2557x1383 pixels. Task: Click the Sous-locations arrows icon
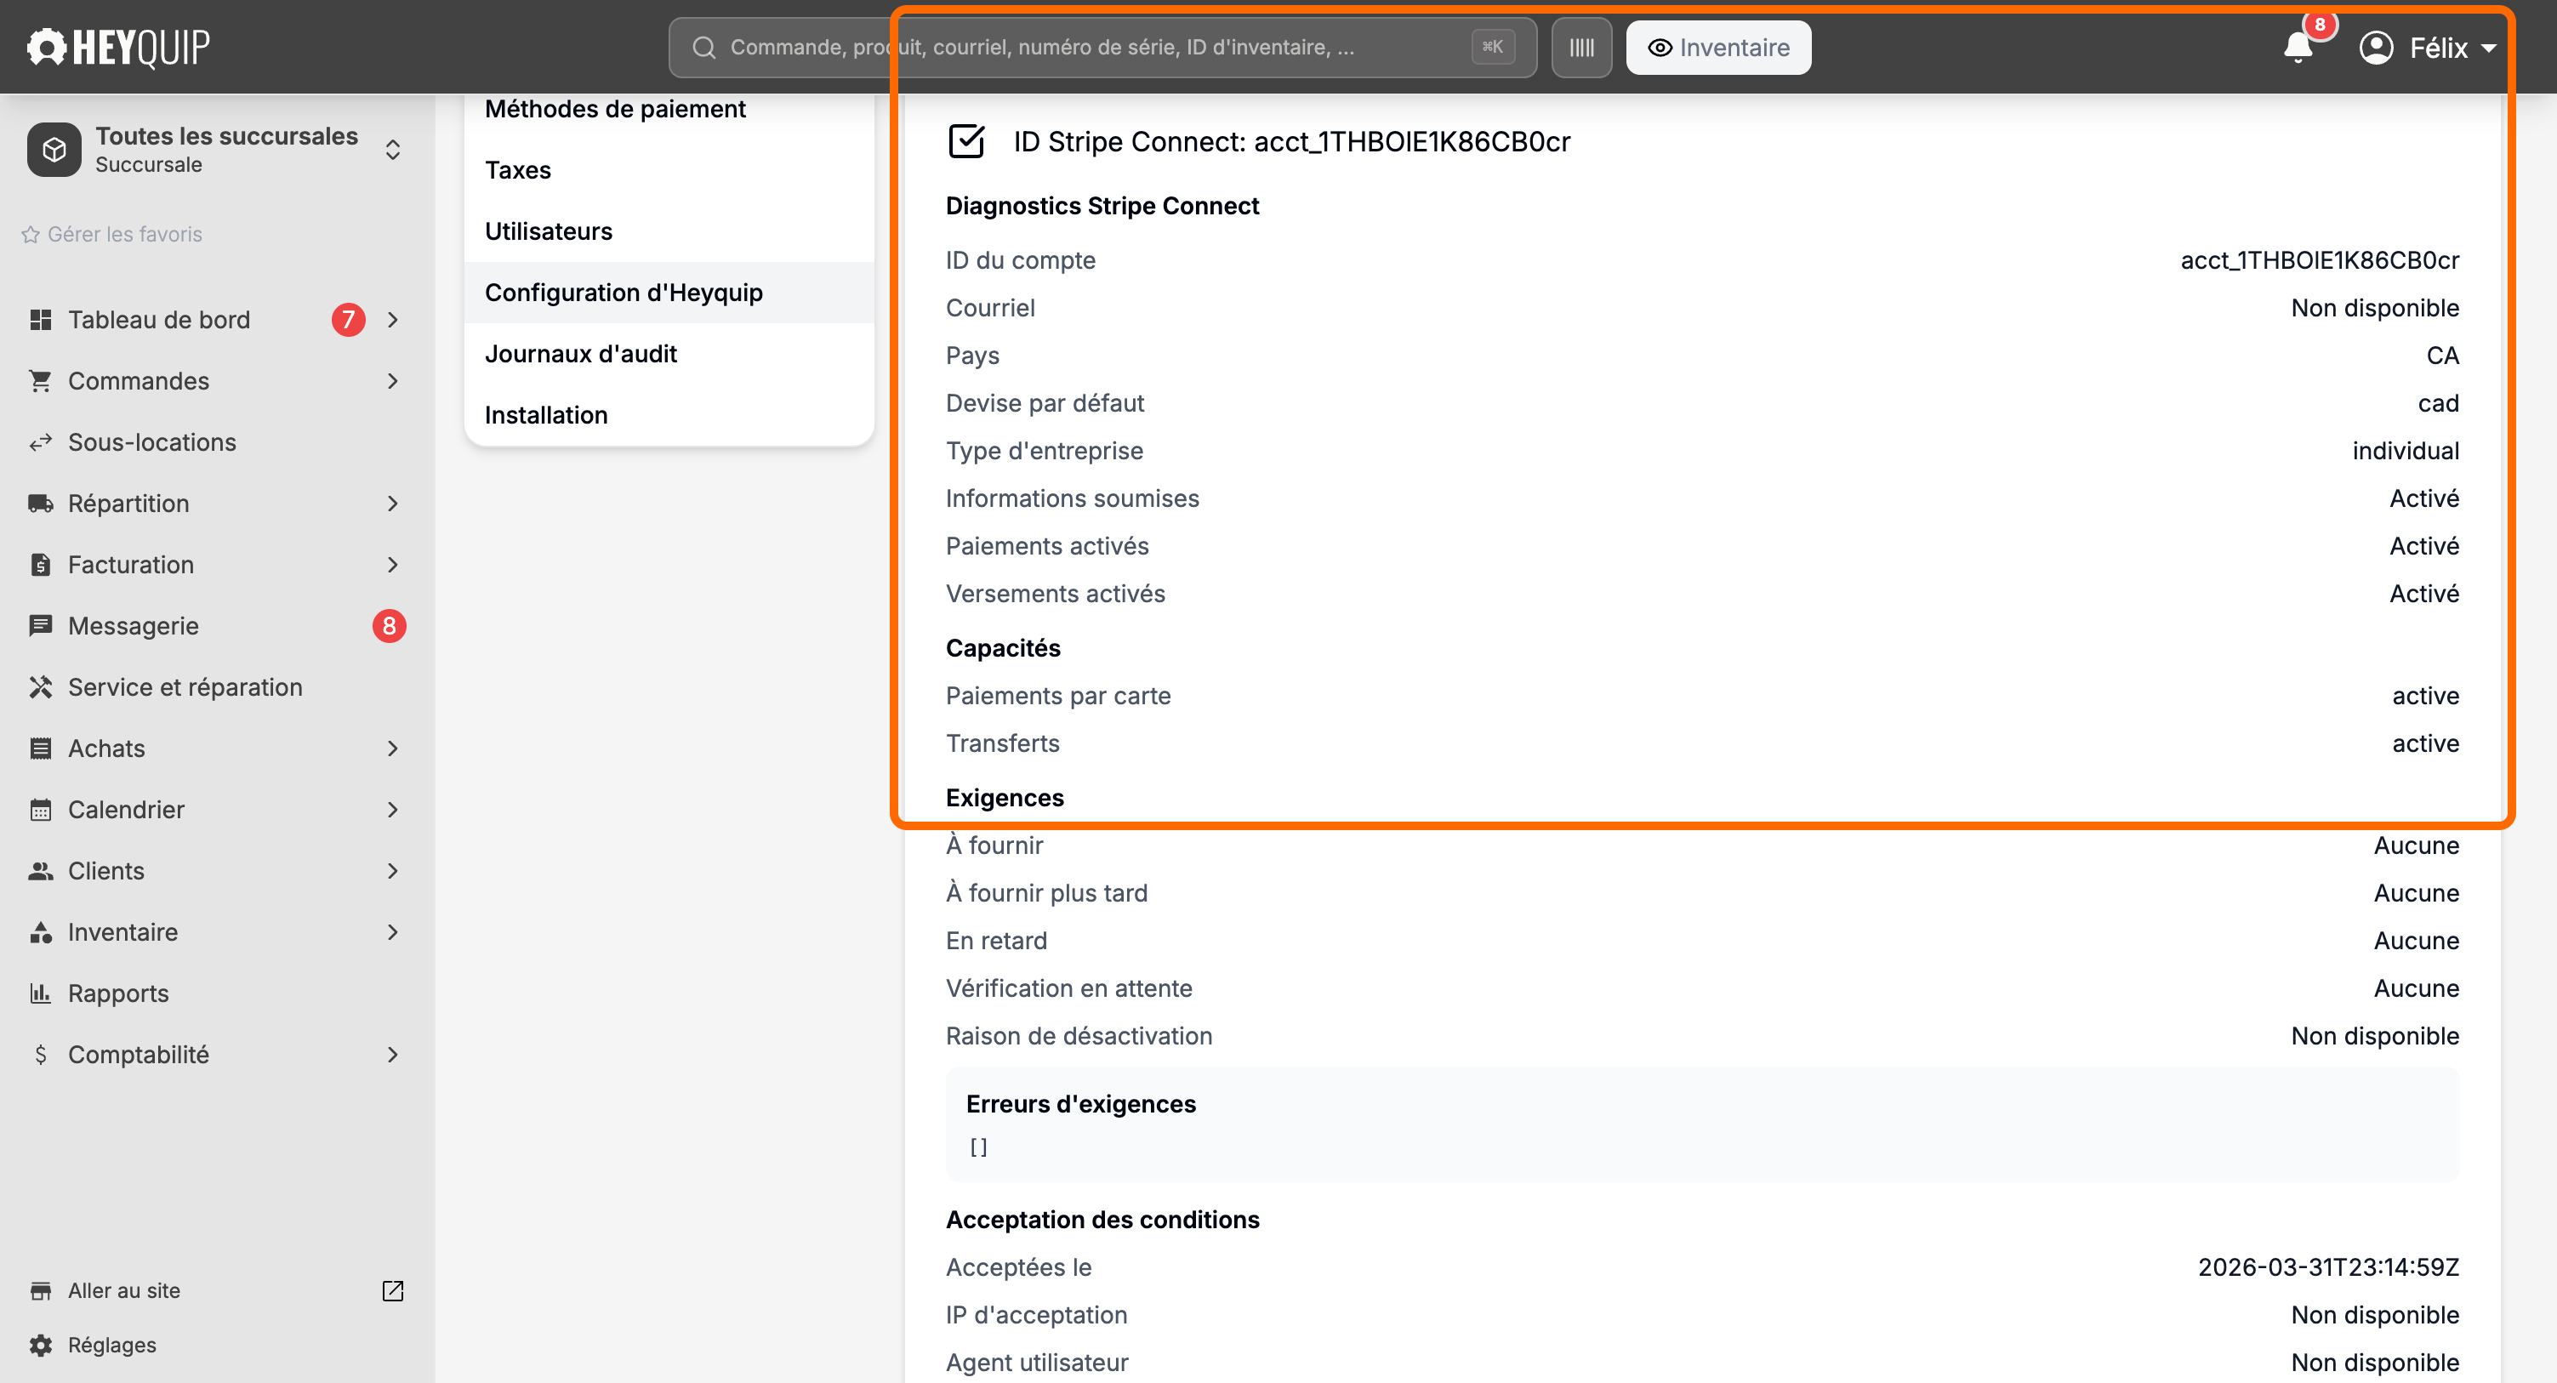coord(41,443)
